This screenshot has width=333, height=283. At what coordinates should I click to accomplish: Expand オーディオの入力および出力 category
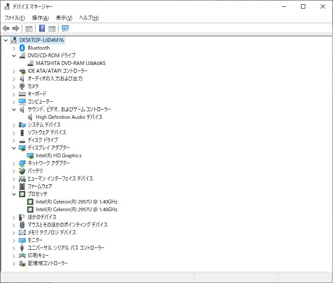(x=14, y=79)
